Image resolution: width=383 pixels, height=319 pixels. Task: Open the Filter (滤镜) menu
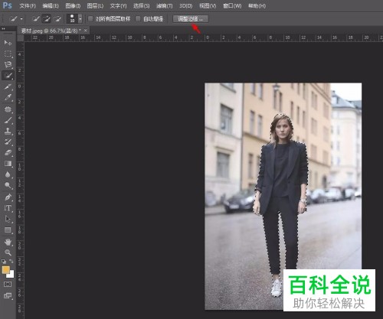point(164,5)
